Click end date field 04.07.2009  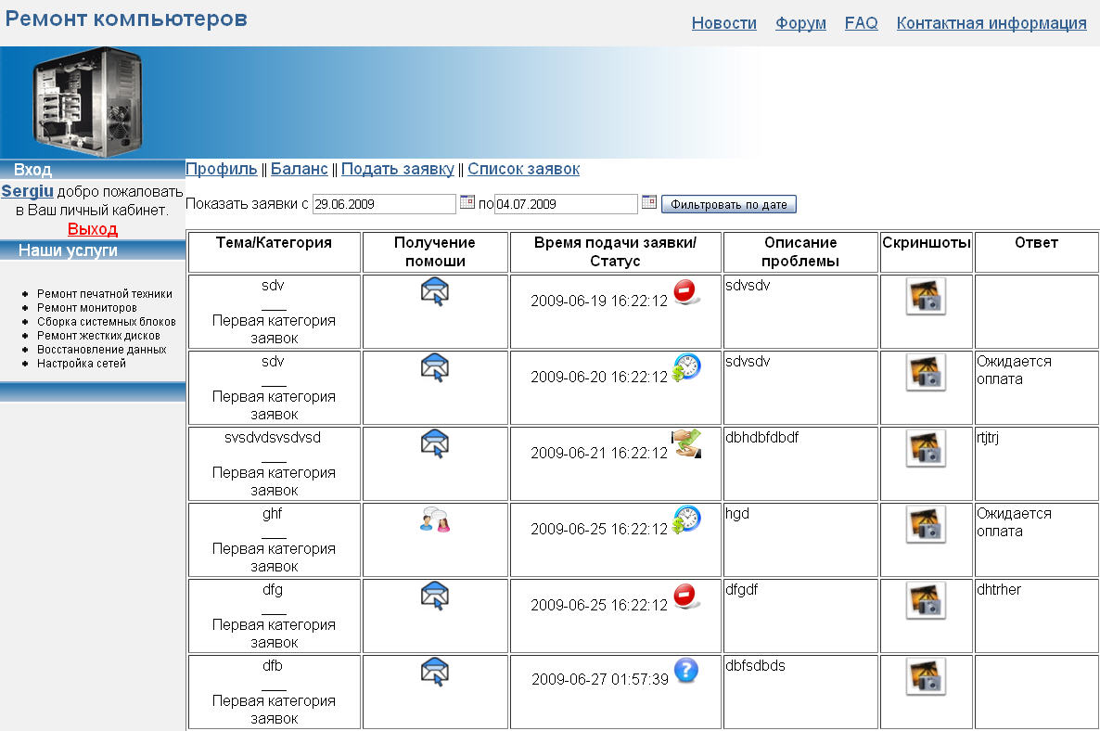(x=566, y=204)
